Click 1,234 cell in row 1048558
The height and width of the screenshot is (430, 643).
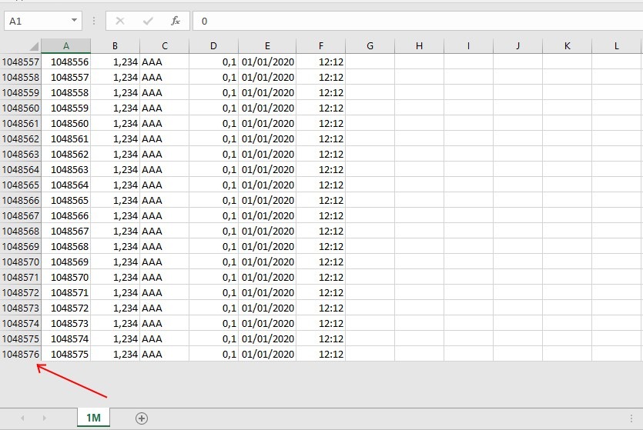tap(116, 78)
